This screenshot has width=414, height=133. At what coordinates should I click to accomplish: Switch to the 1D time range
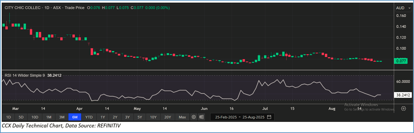9,117
